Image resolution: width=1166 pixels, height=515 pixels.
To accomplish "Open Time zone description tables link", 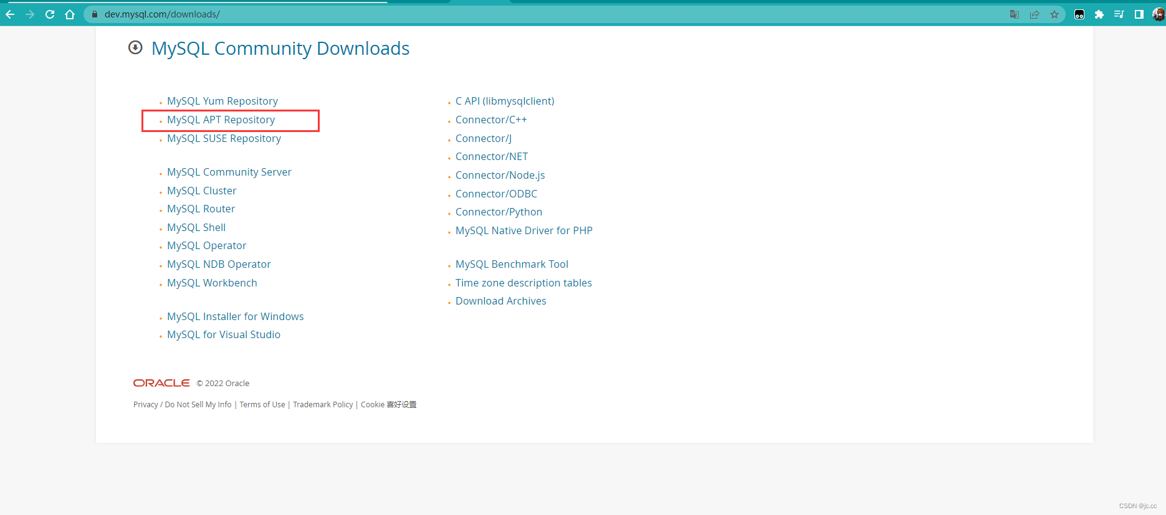I will pos(523,283).
